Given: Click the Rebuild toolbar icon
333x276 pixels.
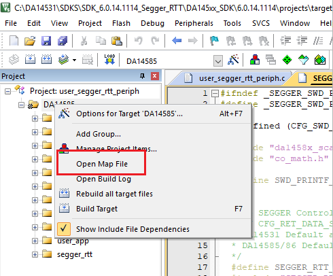Looking at the screenshot, I should (46, 60).
